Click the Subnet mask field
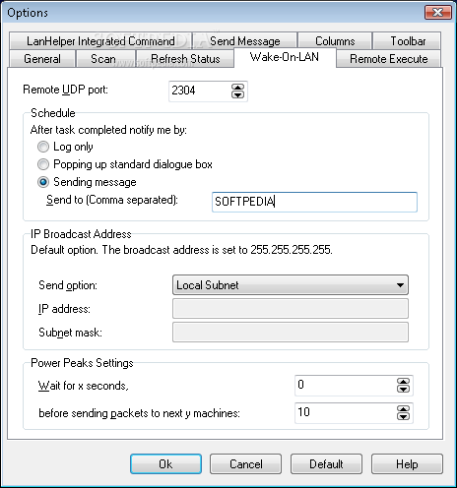Screen dimensions: 457x488 pyautogui.click(x=291, y=332)
